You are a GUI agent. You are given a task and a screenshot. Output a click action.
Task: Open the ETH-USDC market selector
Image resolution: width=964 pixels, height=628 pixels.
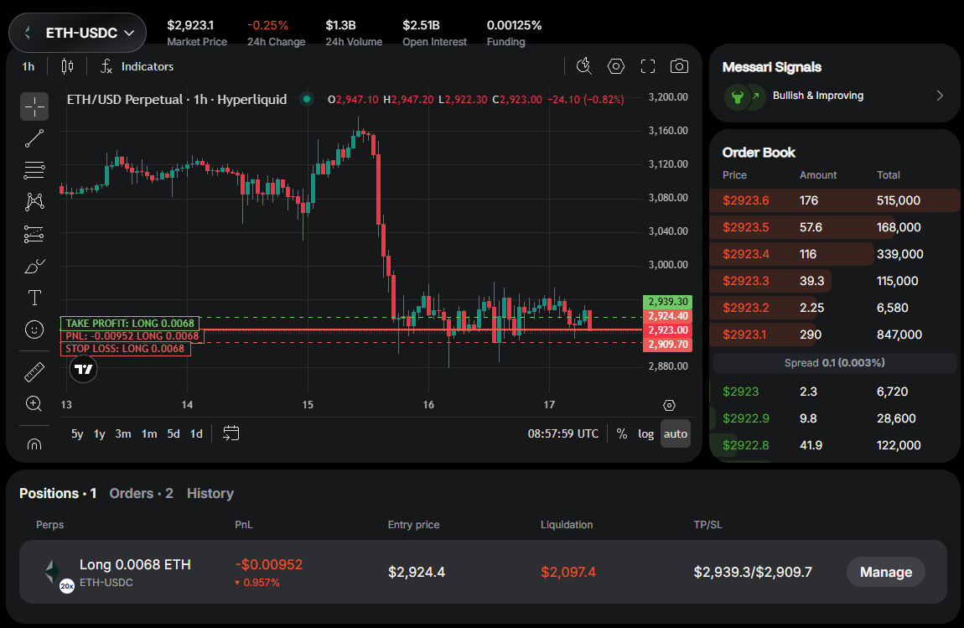pyautogui.click(x=77, y=33)
